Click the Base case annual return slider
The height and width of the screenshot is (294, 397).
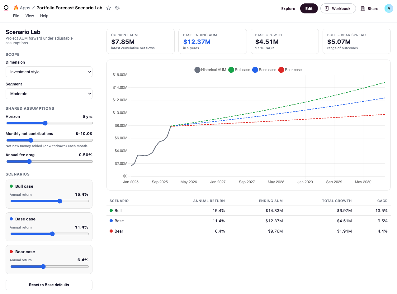point(50,234)
